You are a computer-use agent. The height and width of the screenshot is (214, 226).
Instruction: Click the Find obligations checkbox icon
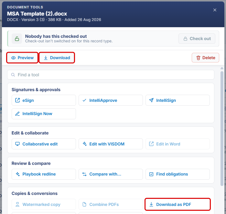pyautogui.click(x=151, y=174)
